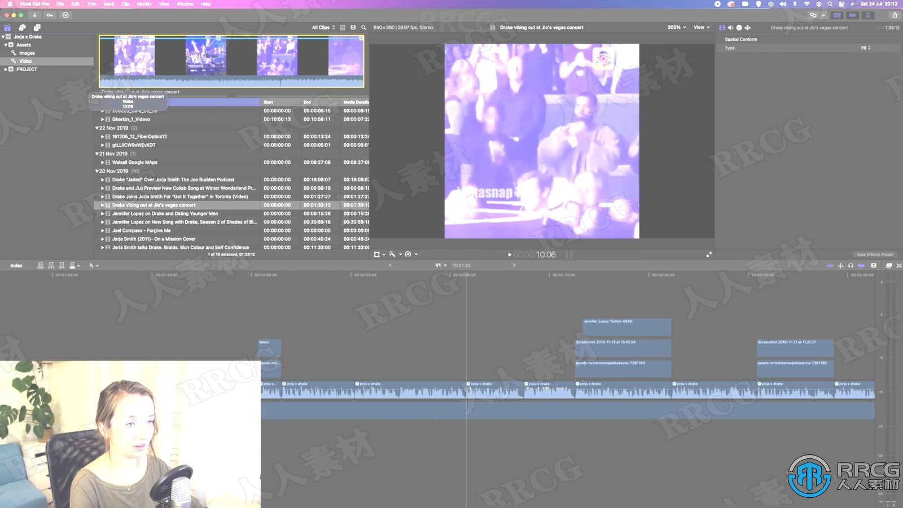Click the Import Media arrow button

pyautogui.click(x=34, y=15)
